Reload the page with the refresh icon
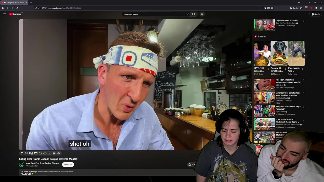The height and width of the screenshot is (182, 324). click(17, 8)
